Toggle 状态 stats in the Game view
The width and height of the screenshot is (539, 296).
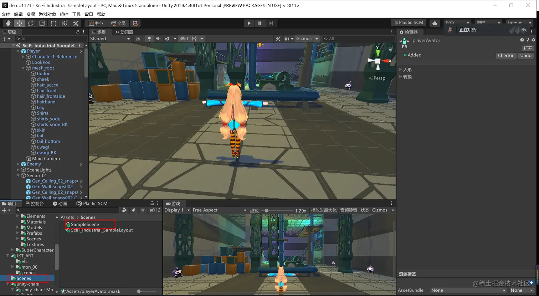click(x=365, y=210)
